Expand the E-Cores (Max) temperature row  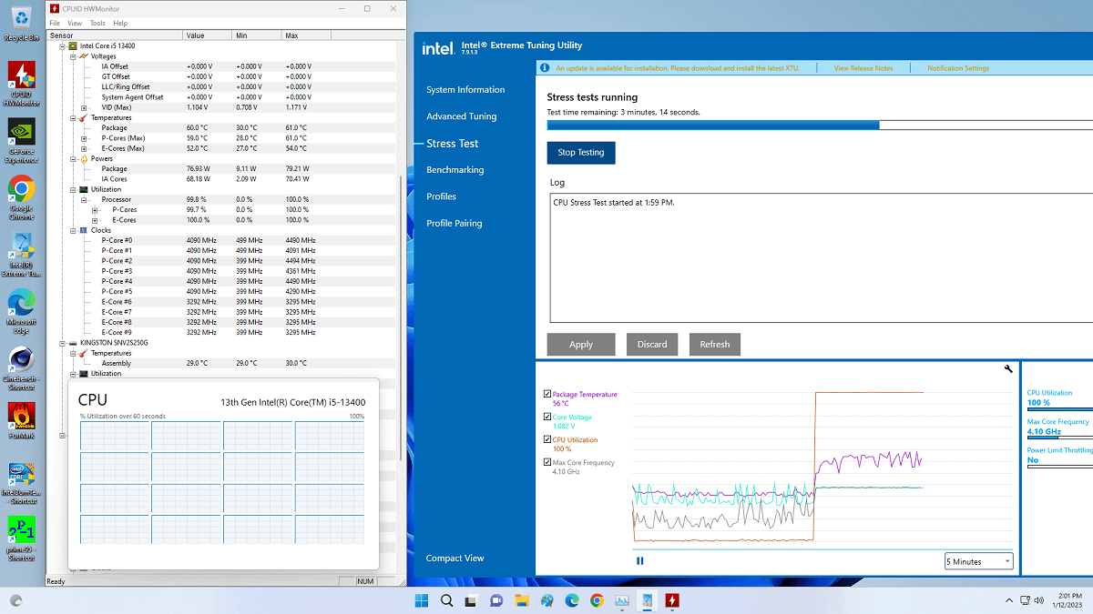point(84,148)
